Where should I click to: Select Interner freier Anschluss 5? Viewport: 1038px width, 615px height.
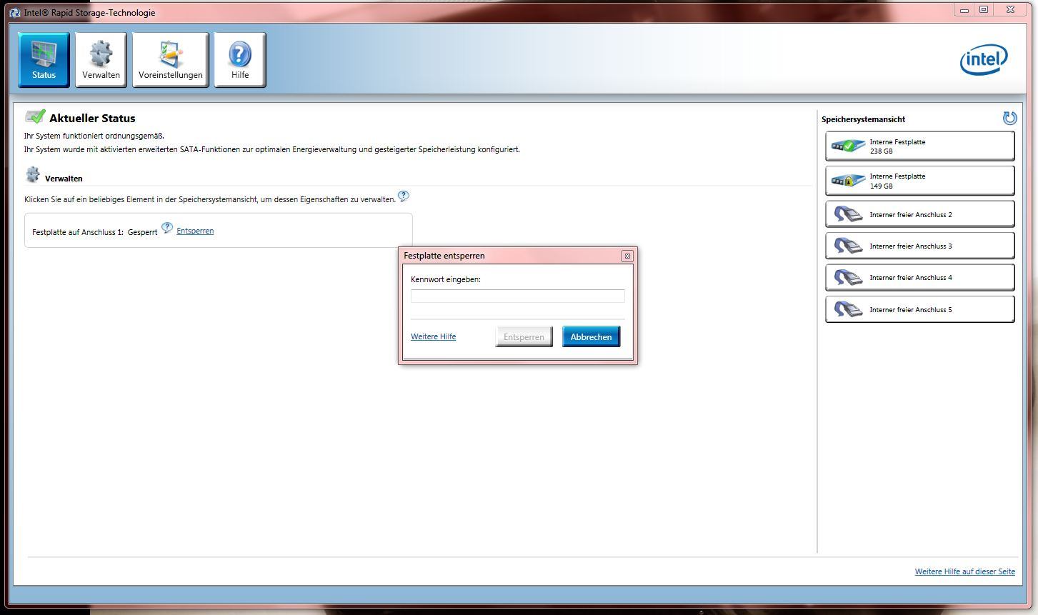919,309
